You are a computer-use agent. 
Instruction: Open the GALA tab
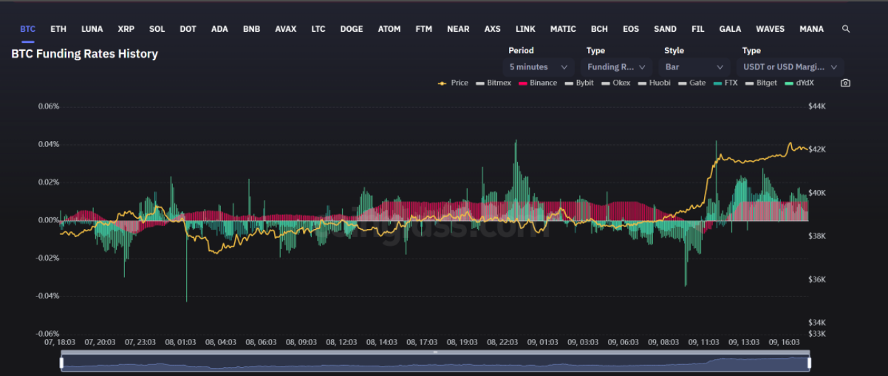click(730, 29)
